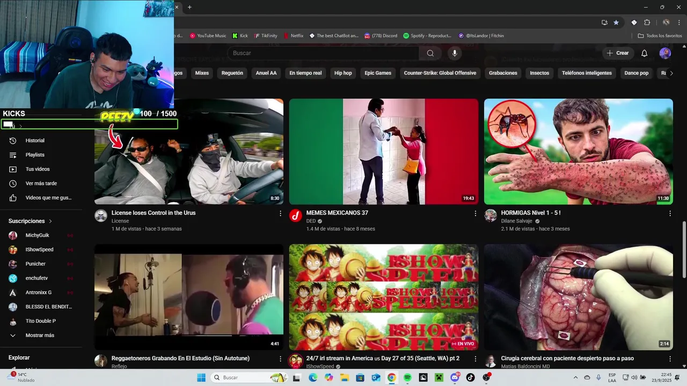
Task: Open options for 24/7 irl stream video
Action: point(475,359)
